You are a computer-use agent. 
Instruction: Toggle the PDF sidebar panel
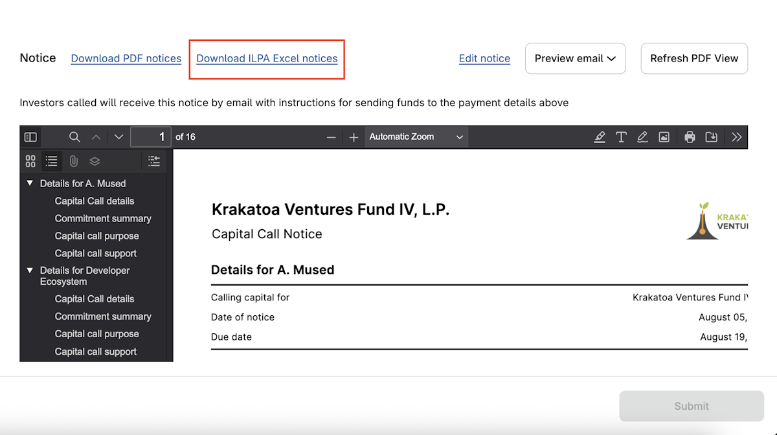coord(30,137)
